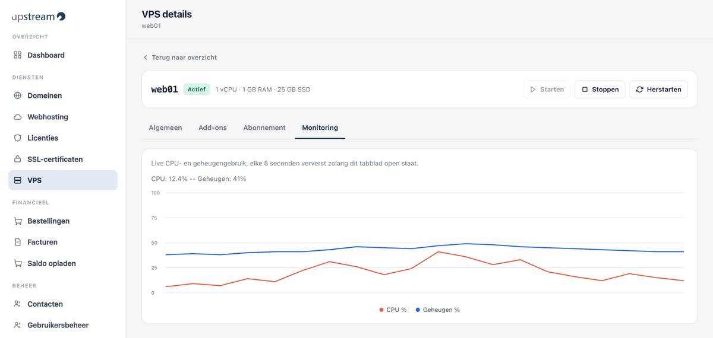Click the square stop icon
Viewport: 713px width, 338px height.
coord(585,90)
